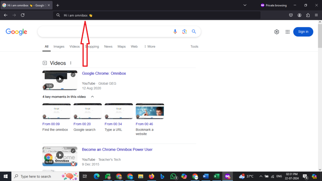Click the 'Type here to search' taskbar box
322x181 pixels.
(45, 176)
